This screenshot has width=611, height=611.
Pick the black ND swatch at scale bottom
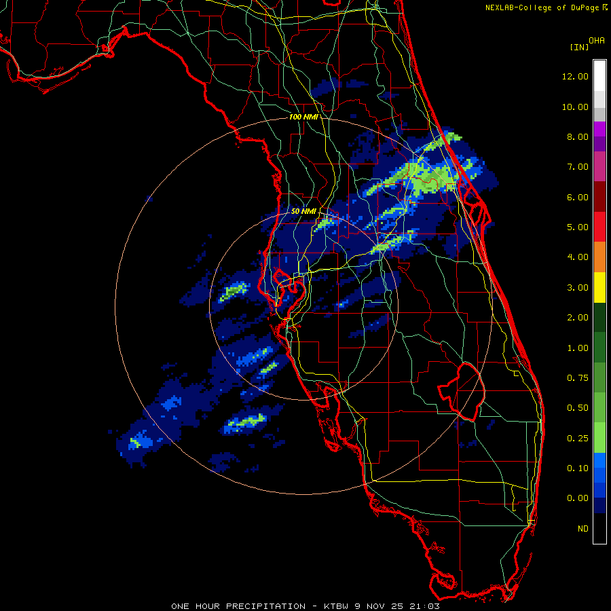tap(599, 528)
